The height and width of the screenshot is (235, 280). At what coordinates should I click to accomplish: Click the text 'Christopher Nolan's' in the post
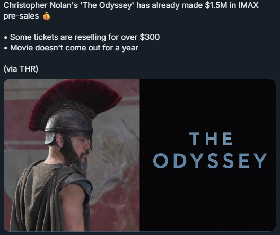tap(40, 5)
